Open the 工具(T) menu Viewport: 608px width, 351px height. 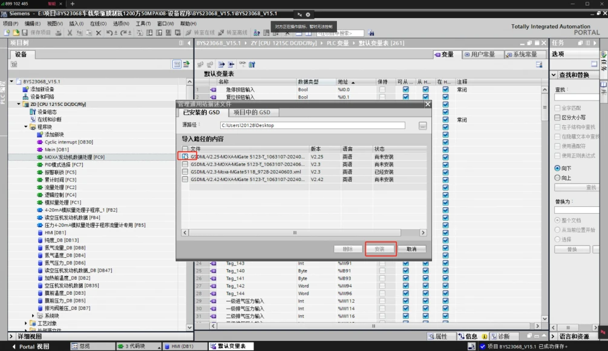pyautogui.click(x=143, y=24)
